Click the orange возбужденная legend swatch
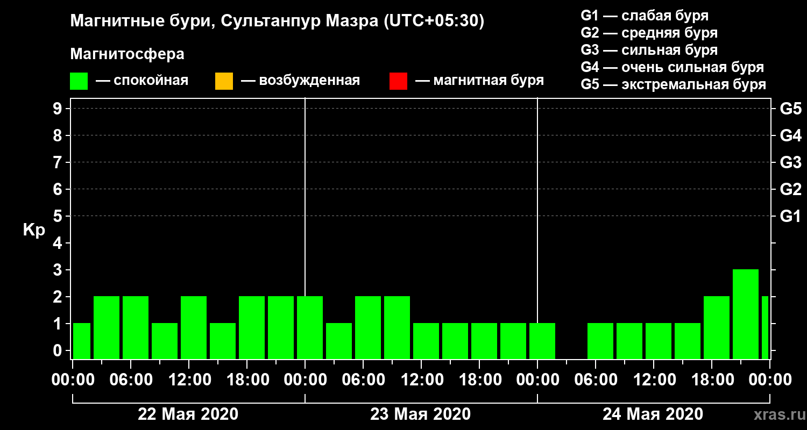The image size is (807, 430). coord(224,81)
